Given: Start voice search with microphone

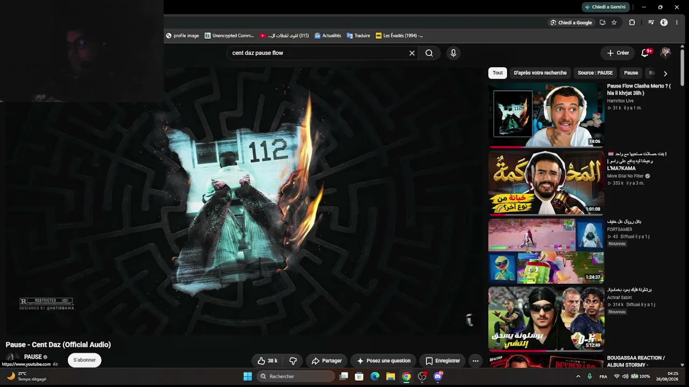Looking at the screenshot, I should coord(453,53).
